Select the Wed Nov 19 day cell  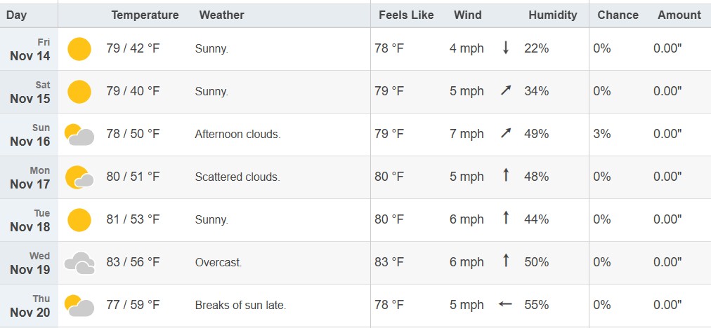30,263
